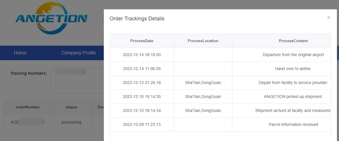Click inside the Tracking Numbers text box

pyautogui.click(x=77, y=81)
